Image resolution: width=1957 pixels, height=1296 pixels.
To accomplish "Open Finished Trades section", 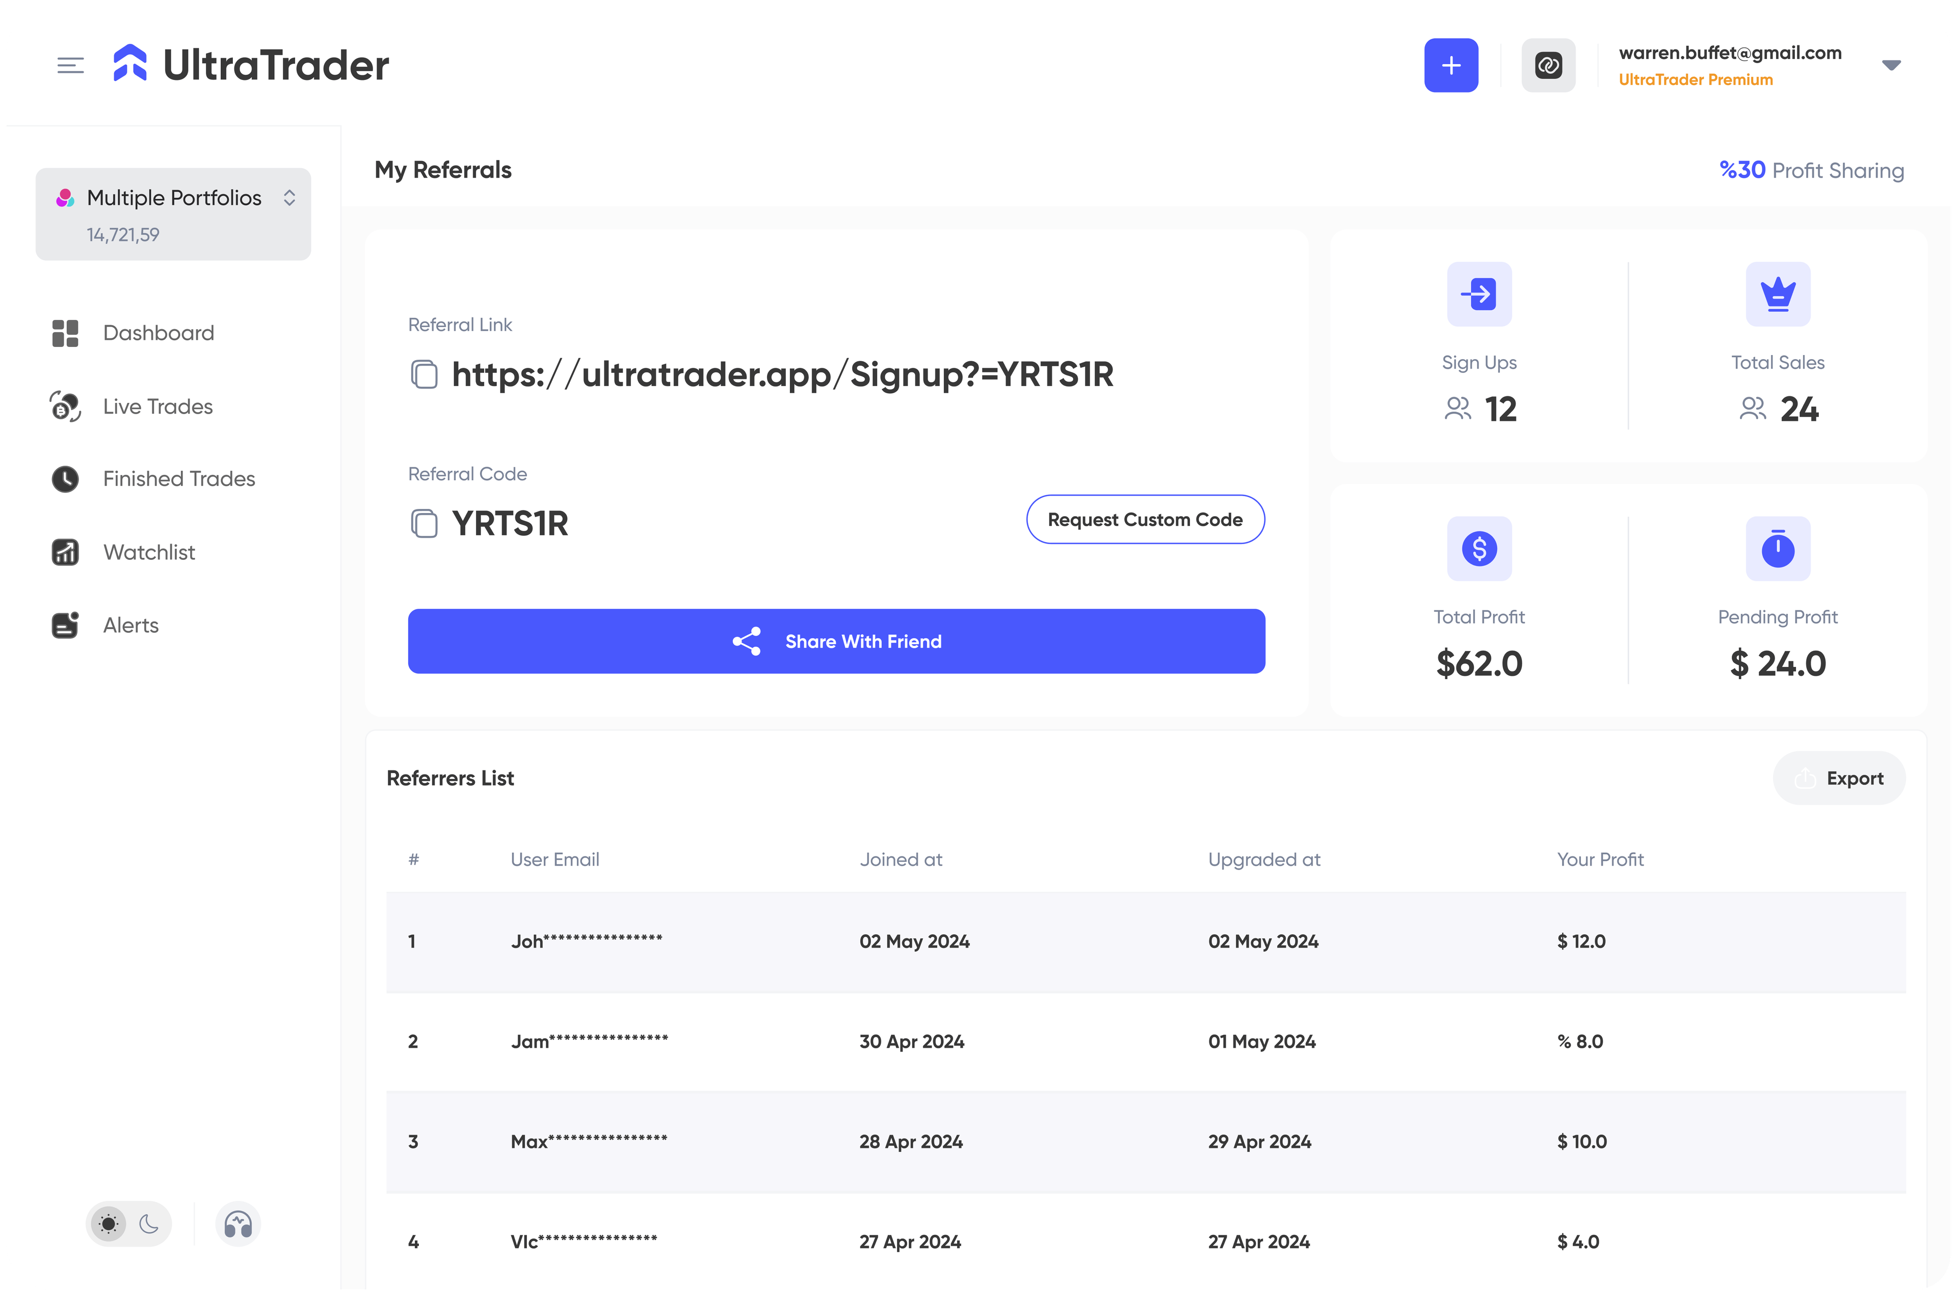I will pos(178,478).
